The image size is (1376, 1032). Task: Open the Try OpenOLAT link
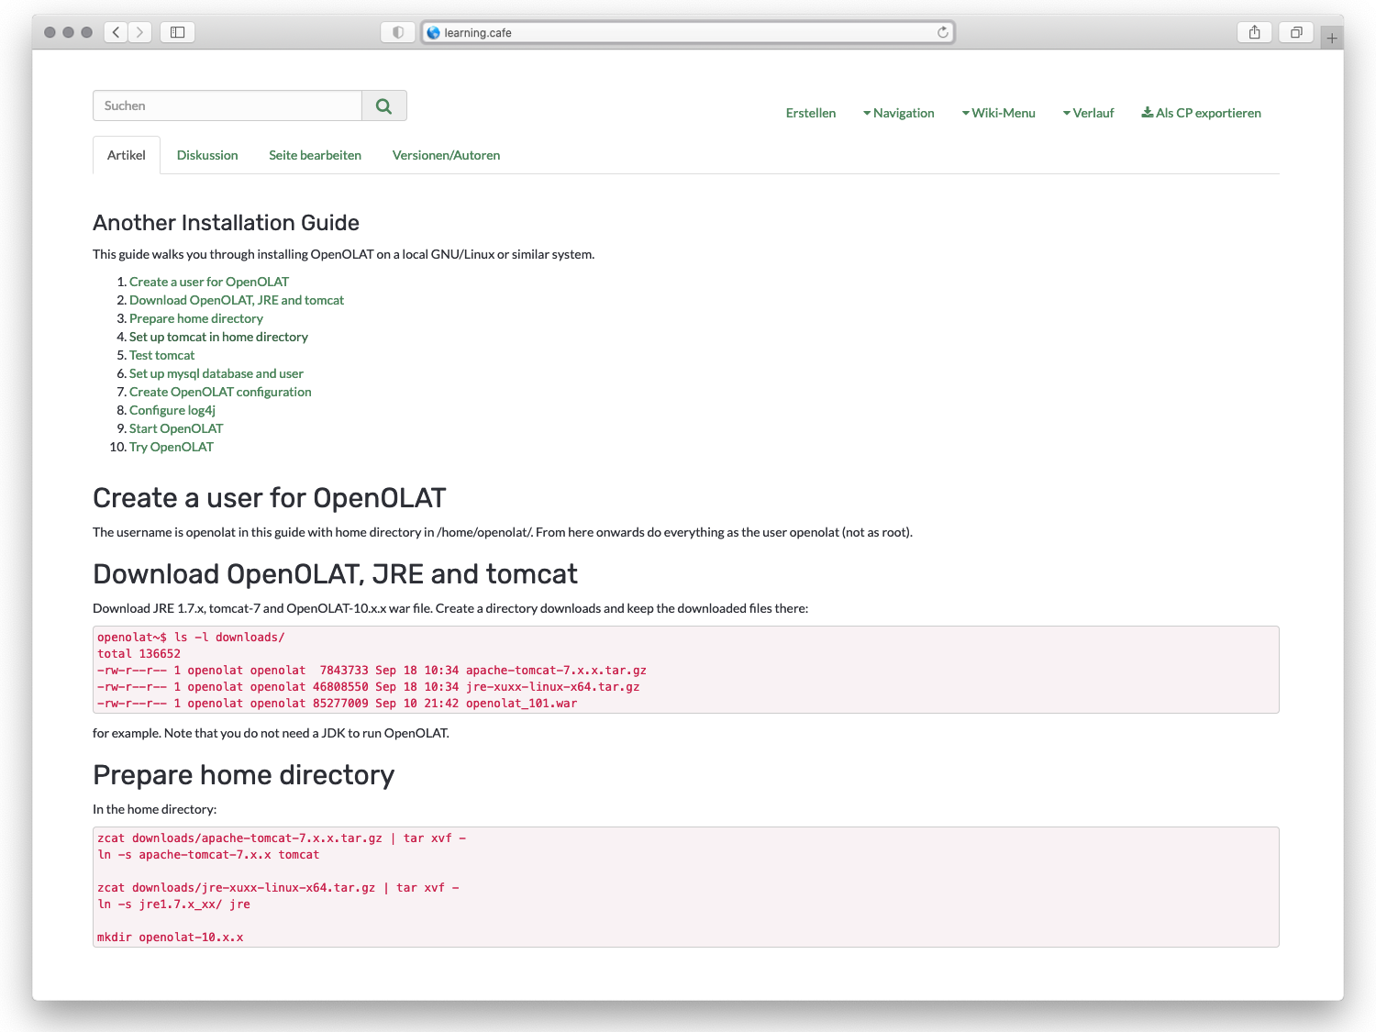pyautogui.click(x=172, y=447)
